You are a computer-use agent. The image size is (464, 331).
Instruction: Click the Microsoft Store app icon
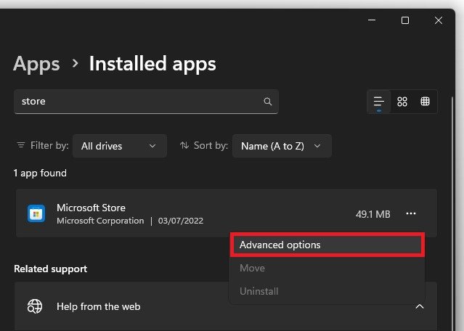[36, 213]
